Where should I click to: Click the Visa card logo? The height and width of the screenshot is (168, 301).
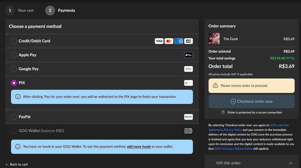[159, 41]
